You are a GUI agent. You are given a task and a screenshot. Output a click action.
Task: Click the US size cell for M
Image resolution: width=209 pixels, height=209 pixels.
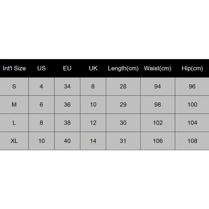[41, 104]
